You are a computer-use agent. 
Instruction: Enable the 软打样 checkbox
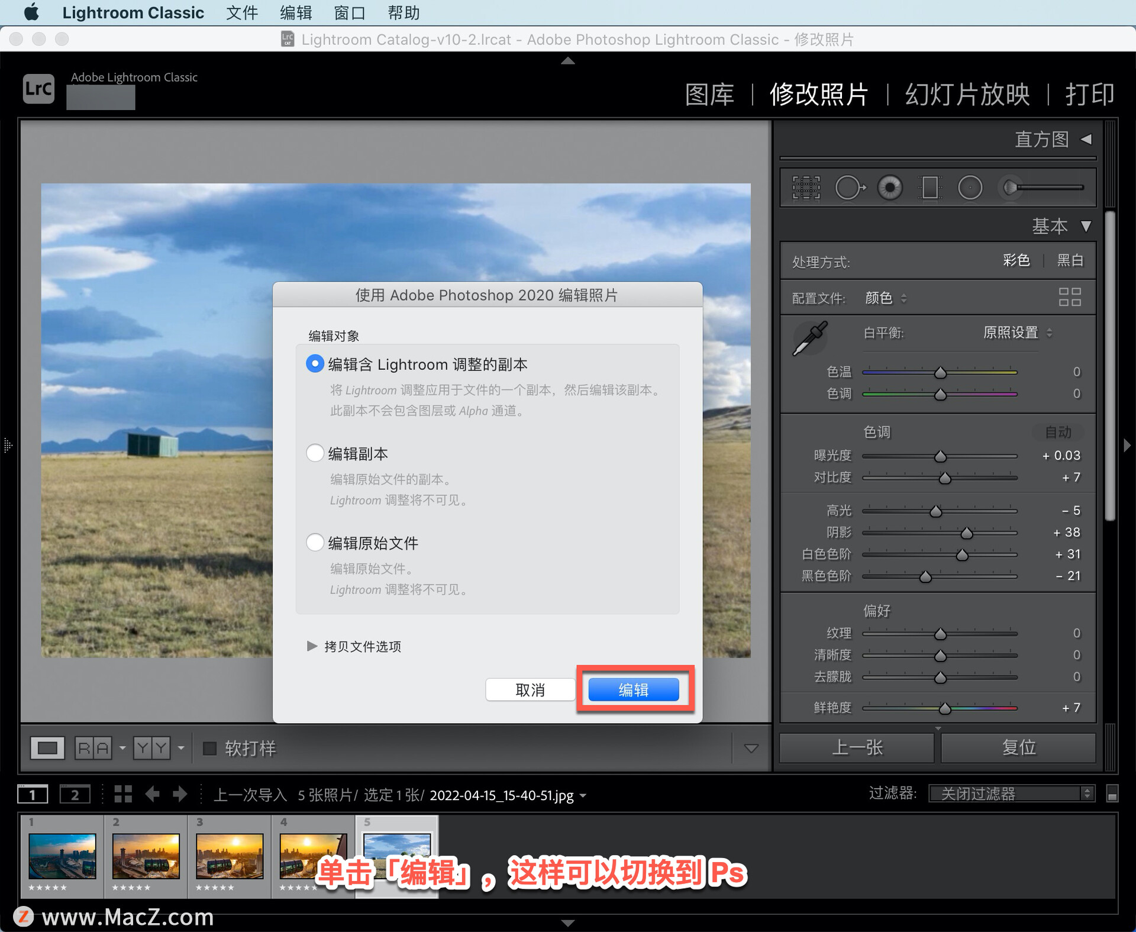click(209, 748)
